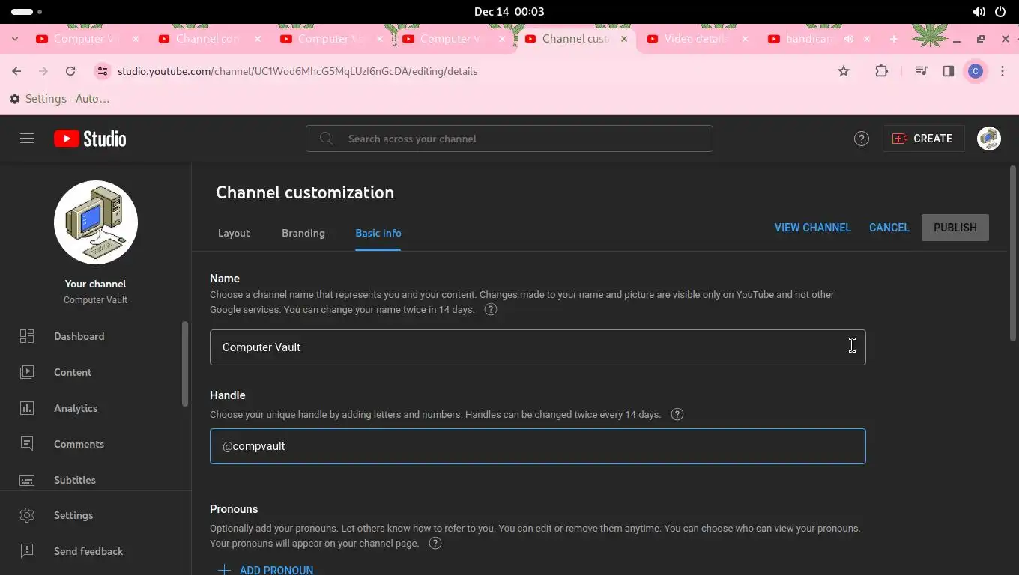Click the sidebar vertical scrollbar

(186, 364)
